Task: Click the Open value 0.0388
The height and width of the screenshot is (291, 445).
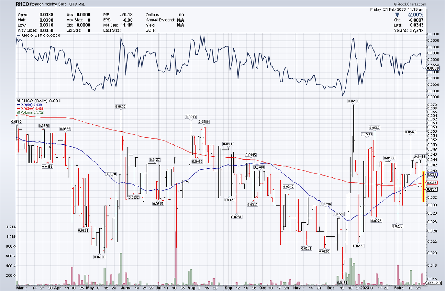Action: coord(46,14)
